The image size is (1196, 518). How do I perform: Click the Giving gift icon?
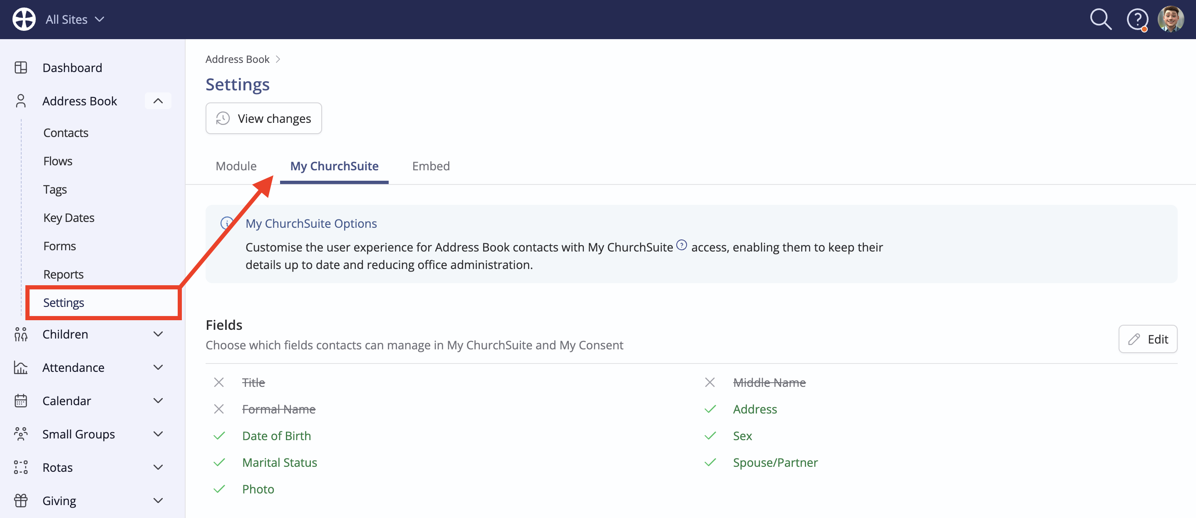pos(21,501)
